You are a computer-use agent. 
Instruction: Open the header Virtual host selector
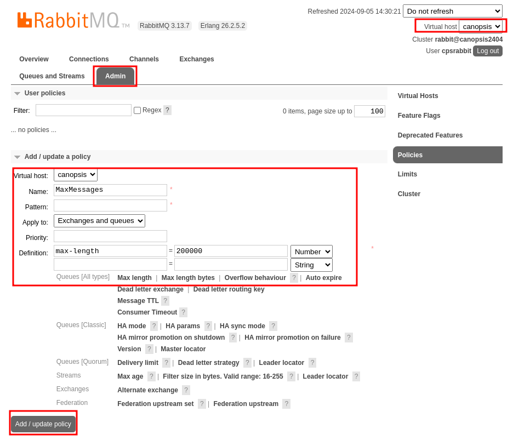(x=481, y=26)
